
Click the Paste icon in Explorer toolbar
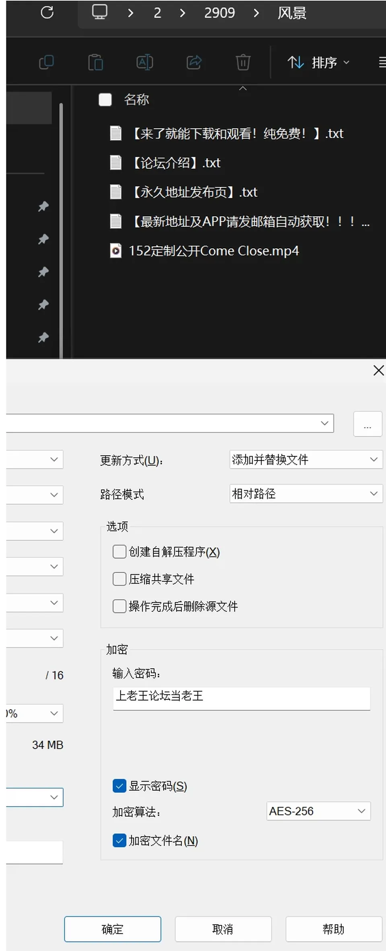tap(96, 62)
